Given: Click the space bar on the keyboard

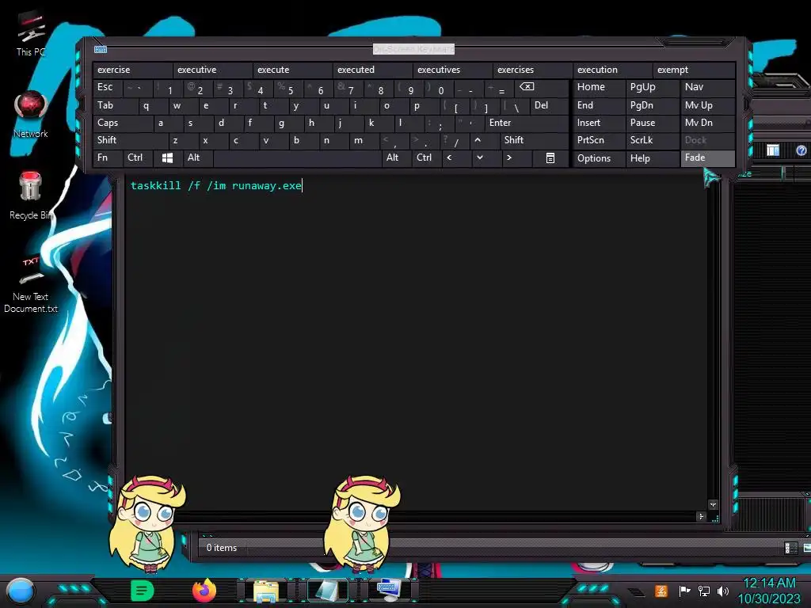Looking at the screenshot, I should pyautogui.click(x=298, y=158).
